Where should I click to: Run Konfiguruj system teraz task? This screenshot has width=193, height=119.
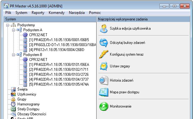127,54
